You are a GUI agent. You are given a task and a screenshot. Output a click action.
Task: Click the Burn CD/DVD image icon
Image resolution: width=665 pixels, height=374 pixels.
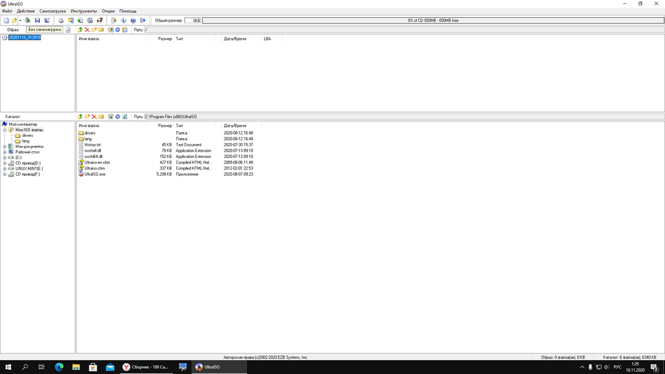pyautogui.click(x=99, y=21)
